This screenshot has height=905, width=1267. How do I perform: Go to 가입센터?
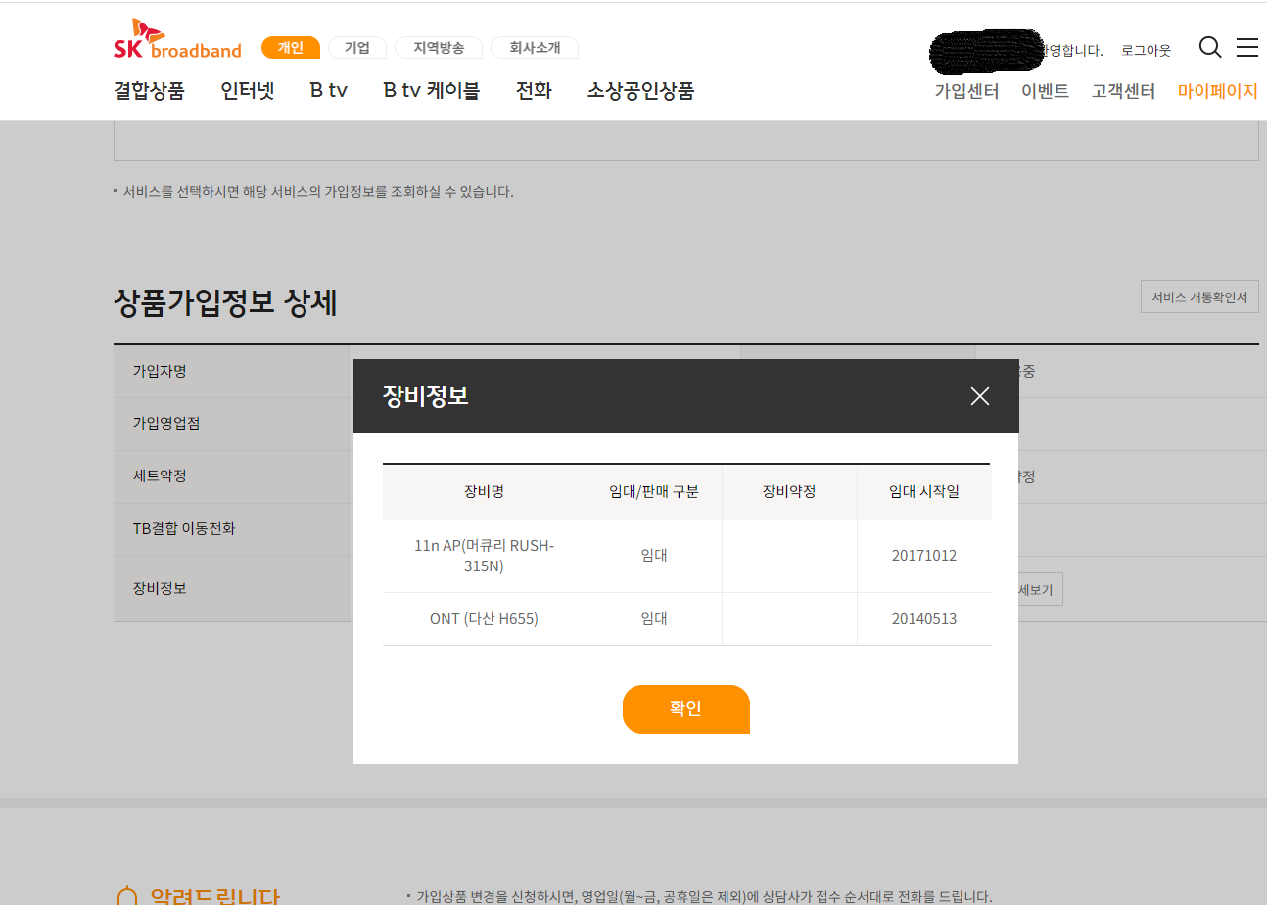pos(966,91)
